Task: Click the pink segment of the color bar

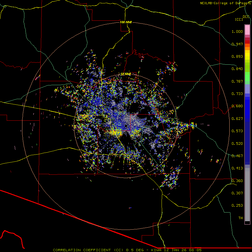Action: point(247,30)
